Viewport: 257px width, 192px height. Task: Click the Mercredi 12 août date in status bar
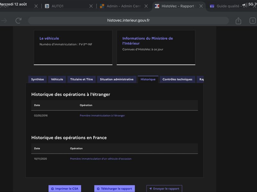[x=13, y=4]
